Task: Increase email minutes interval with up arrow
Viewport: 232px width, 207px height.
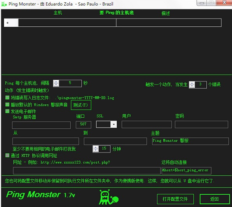Action: click(95, 147)
